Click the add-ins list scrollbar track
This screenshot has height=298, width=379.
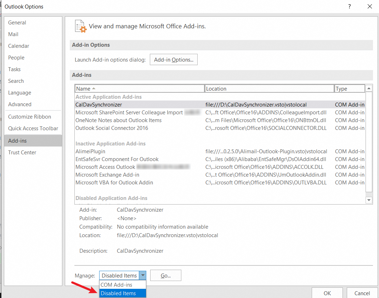(x=369, y=143)
